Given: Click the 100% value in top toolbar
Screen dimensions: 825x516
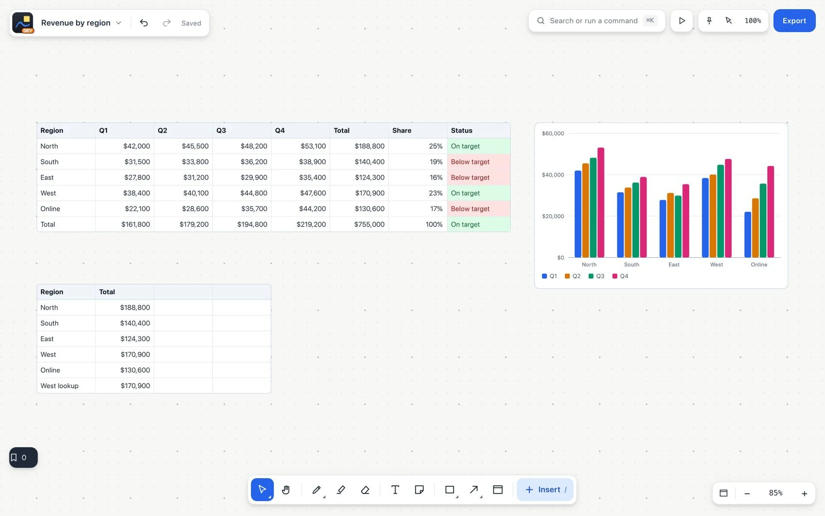Looking at the screenshot, I should [x=753, y=20].
